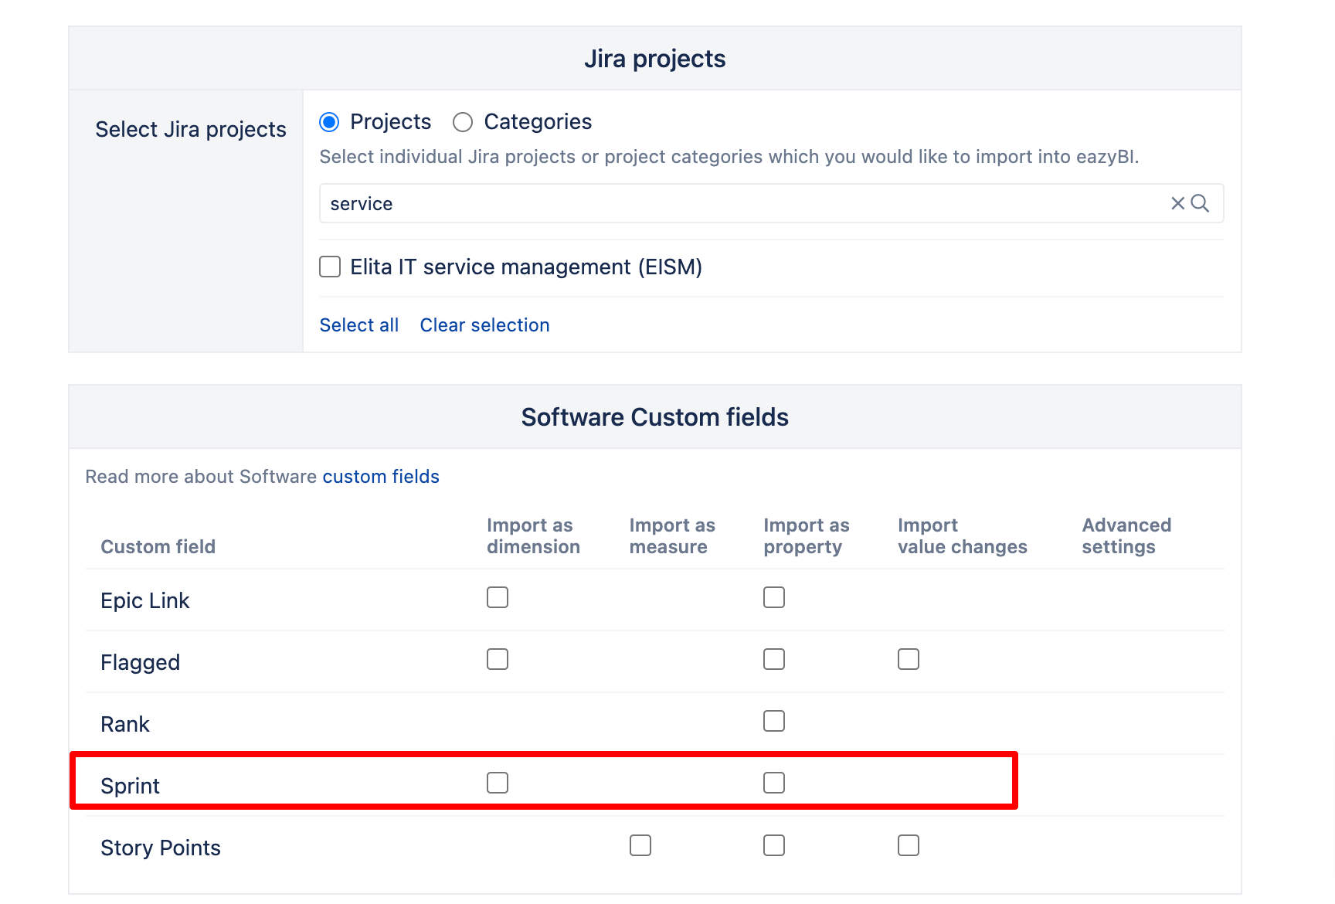
Task: Open the custom fields documentation link
Action: pyautogui.click(x=380, y=476)
